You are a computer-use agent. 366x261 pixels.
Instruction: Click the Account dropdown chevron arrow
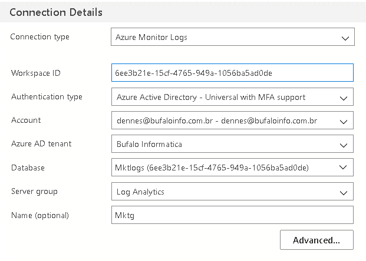(344, 122)
